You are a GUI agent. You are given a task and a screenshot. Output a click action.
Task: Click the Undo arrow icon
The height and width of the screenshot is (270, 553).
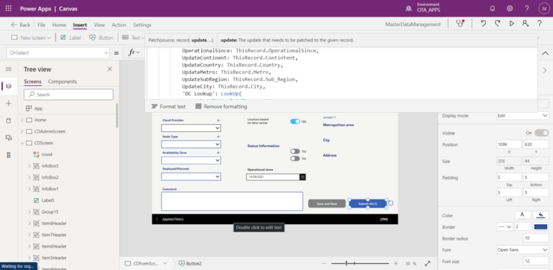pyautogui.click(x=484, y=23)
